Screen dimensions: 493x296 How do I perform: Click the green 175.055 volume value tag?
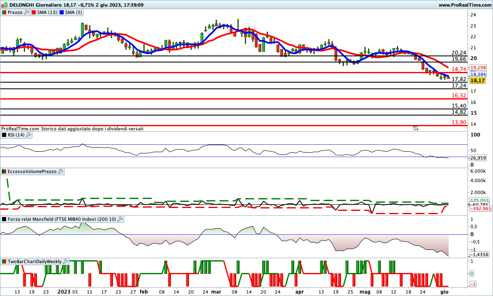479,200
